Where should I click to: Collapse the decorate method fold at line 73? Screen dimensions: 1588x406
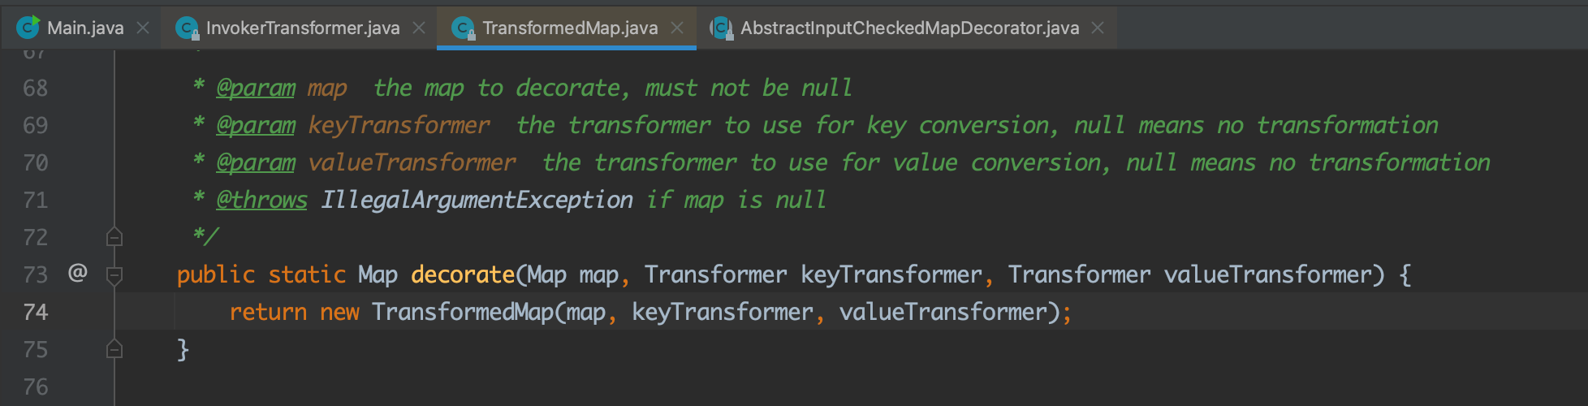click(114, 275)
